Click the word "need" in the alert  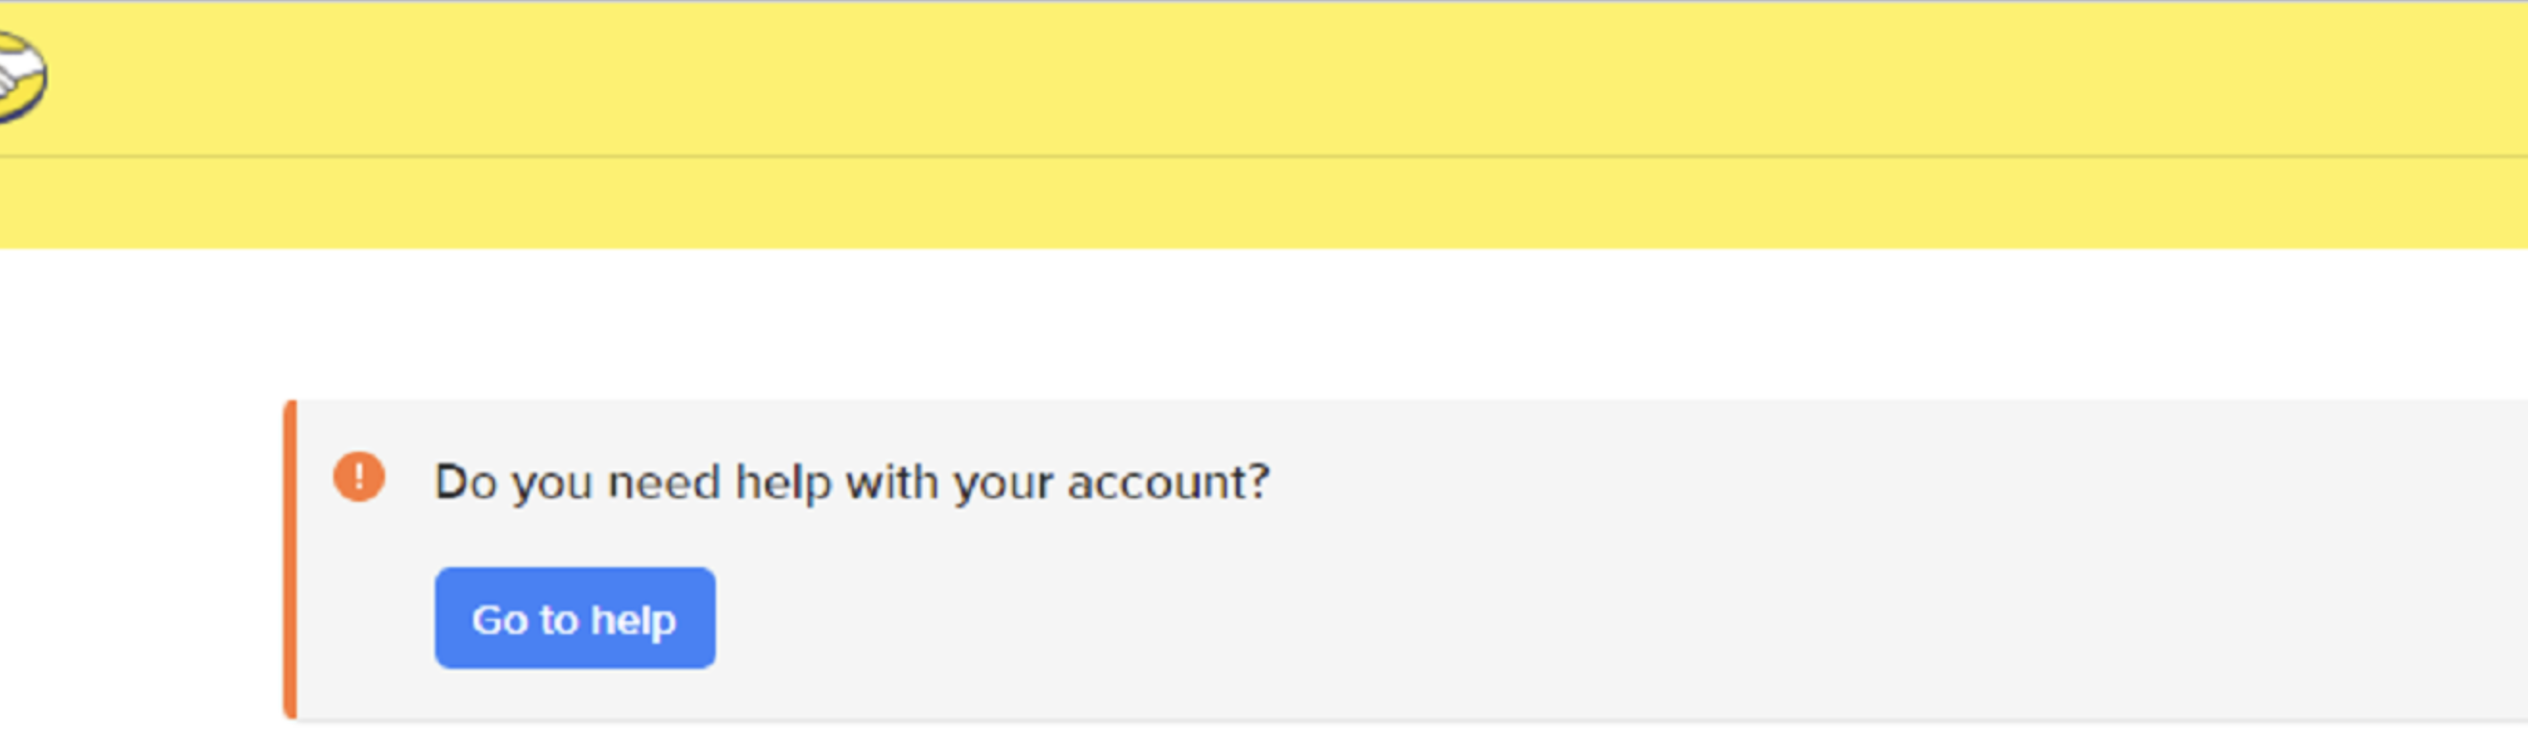tap(665, 482)
